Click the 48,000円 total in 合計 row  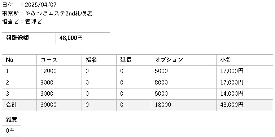(232, 105)
